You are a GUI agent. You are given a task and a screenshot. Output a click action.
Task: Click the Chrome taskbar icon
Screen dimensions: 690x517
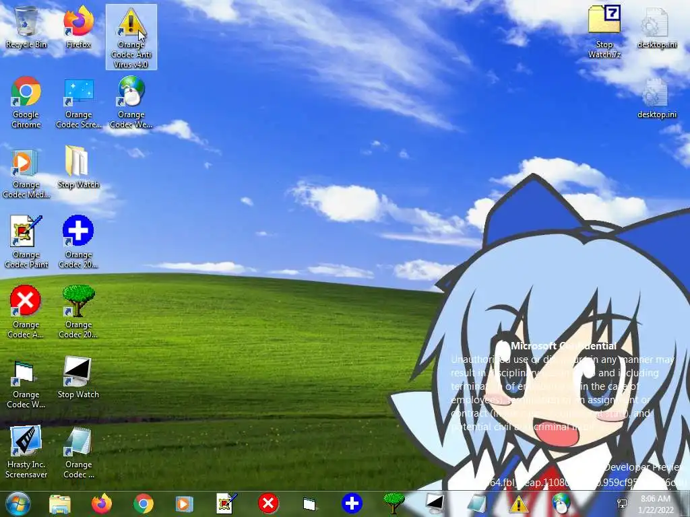click(143, 504)
